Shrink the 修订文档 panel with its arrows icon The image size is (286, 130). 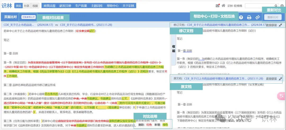(280, 25)
